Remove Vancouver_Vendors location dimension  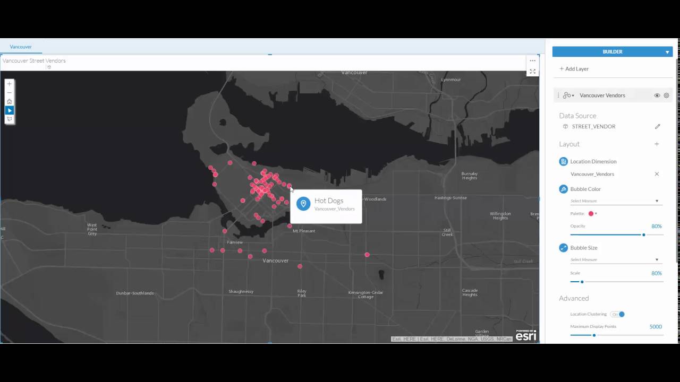tap(657, 174)
